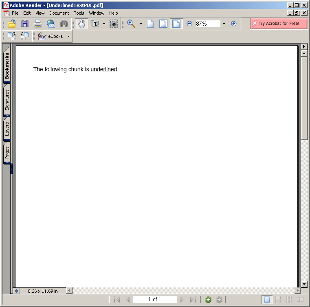Set view to Actual Size page icon

pyautogui.click(x=150, y=24)
